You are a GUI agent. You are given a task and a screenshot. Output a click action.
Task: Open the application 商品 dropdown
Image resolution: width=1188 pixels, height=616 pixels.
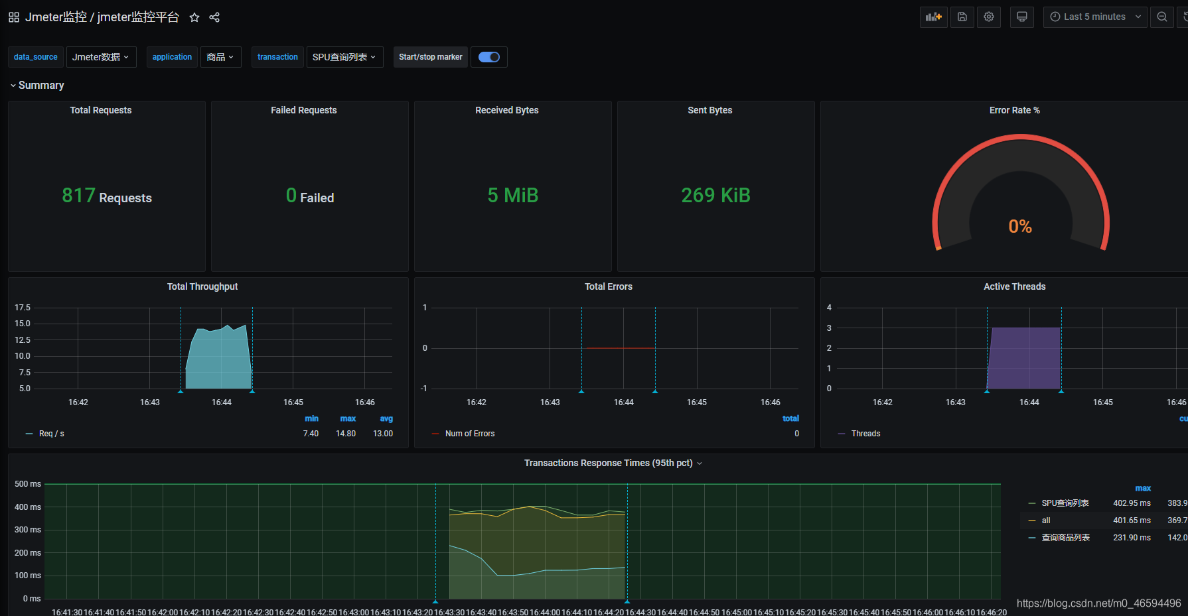[x=220, y=57]
